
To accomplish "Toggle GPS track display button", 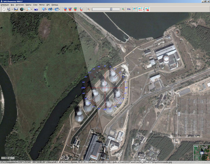I will [141, 10].
